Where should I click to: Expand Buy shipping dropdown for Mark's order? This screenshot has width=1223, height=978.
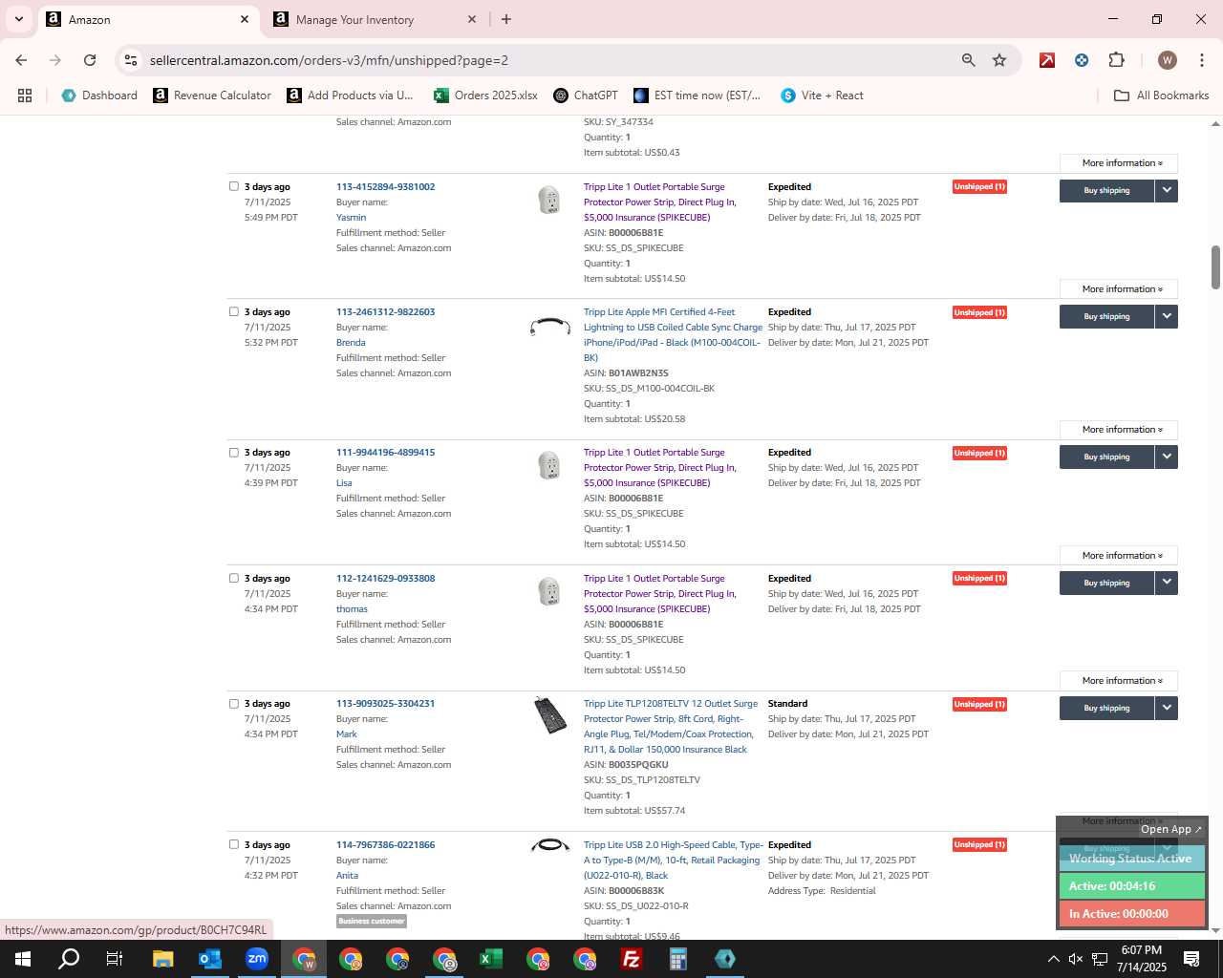(1167, 708)
